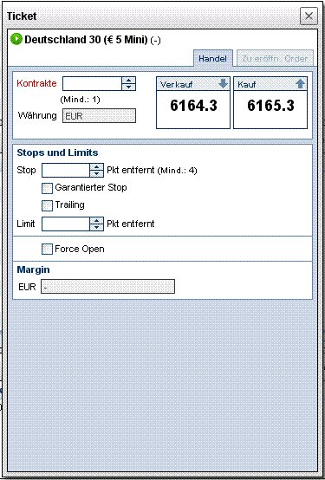This screenshot has width=325, height=480.
Task: Tick the Trailing checkbox
Action: 47,205
